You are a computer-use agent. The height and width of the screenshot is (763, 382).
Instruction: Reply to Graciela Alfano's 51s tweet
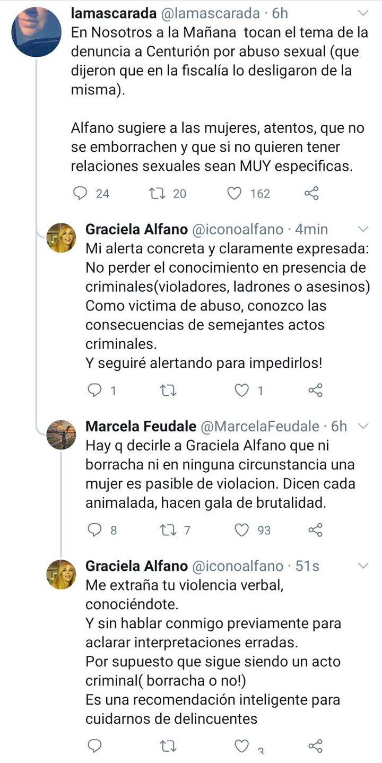[94, 746]
